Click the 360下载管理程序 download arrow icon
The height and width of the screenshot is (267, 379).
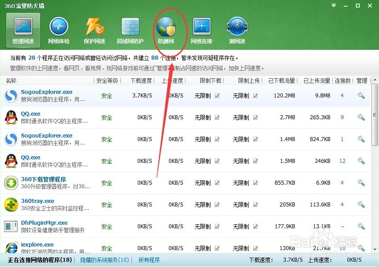(11, 183)
